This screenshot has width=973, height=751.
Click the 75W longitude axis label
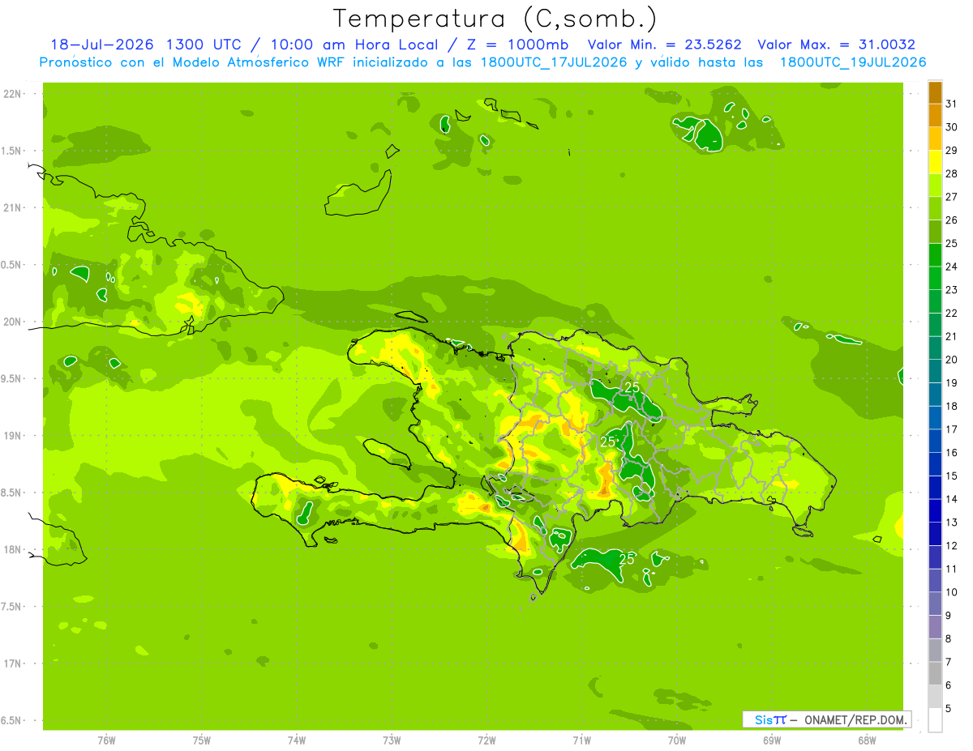[x=201, y=740]
